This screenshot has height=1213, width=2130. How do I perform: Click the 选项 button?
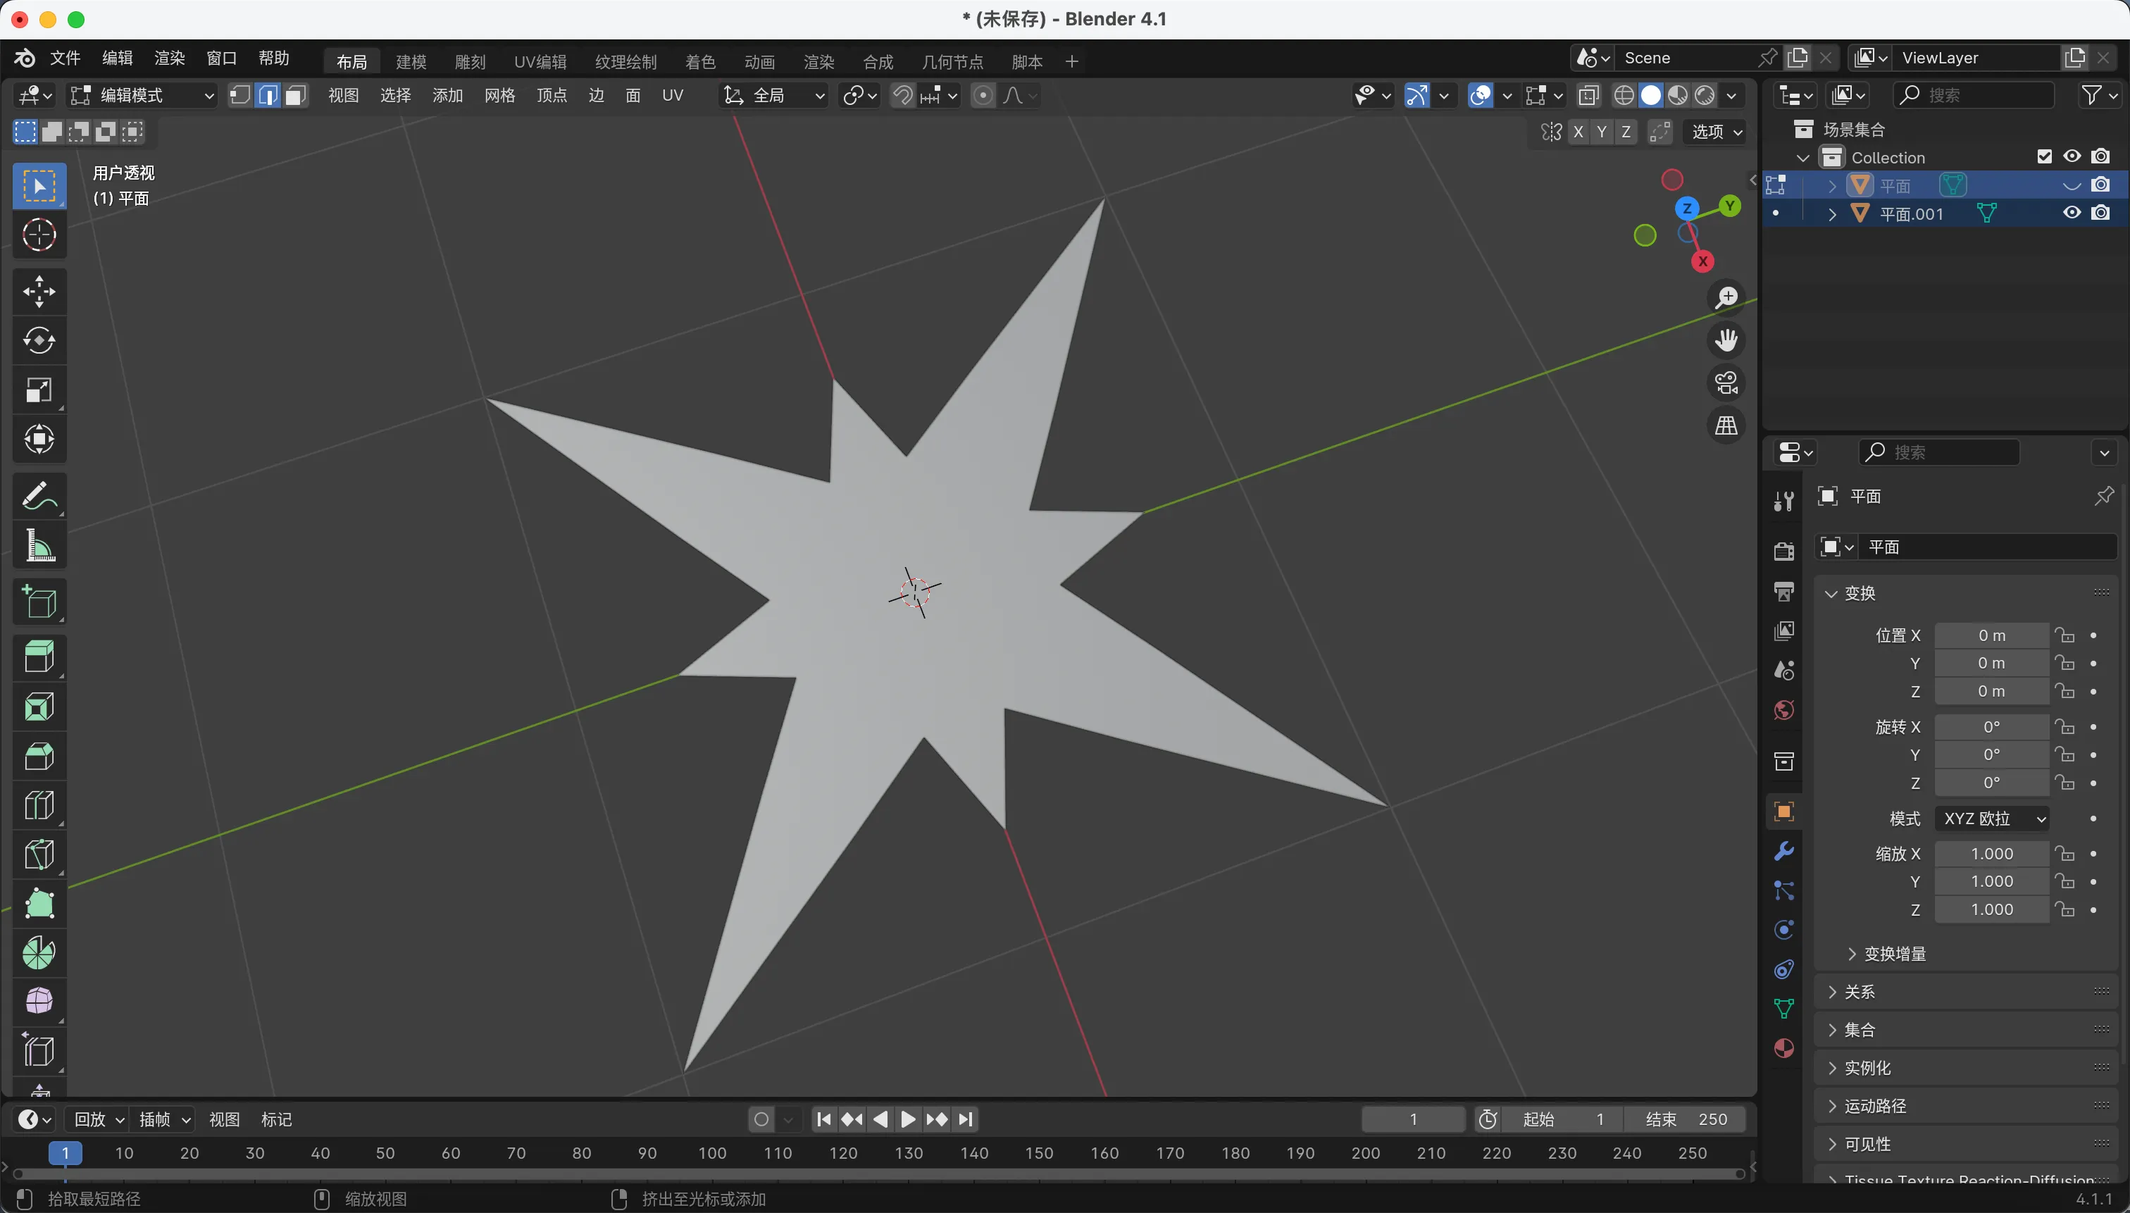click(1716, 132)
